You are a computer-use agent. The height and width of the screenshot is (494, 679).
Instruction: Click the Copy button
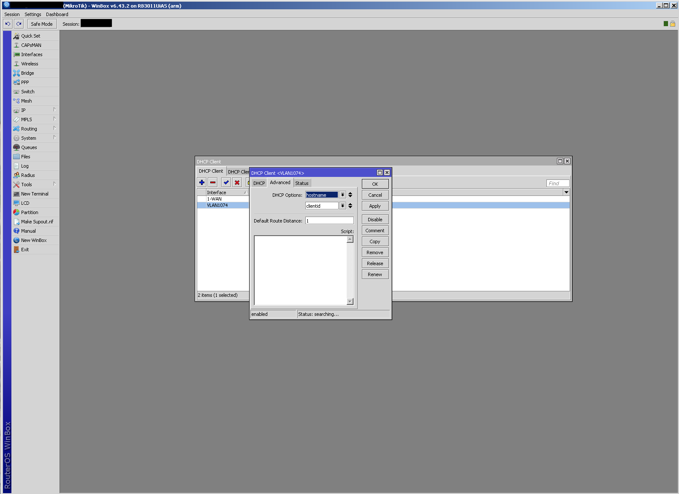[x=375, y=242]
